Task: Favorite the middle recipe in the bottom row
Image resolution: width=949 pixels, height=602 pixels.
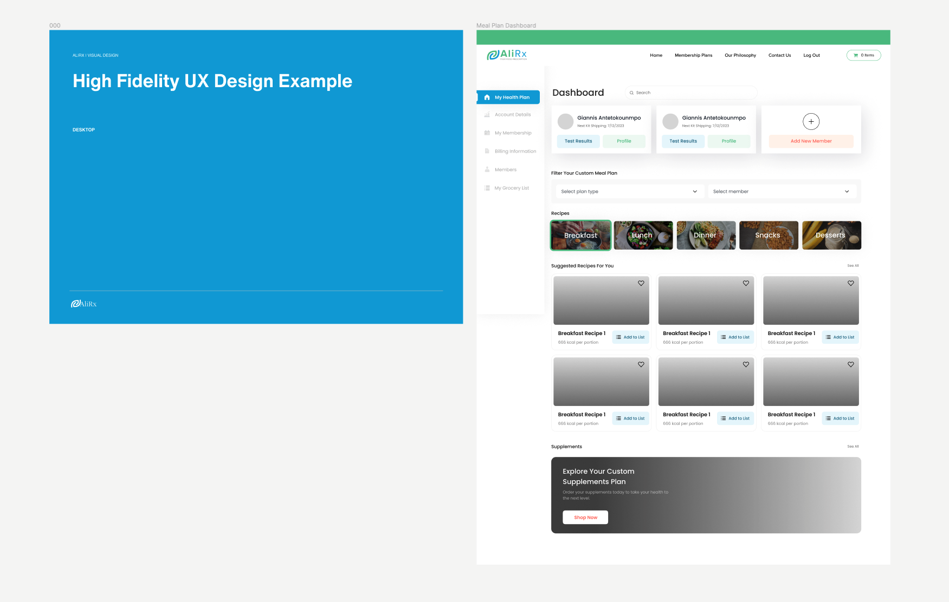Action: [746, 364]
